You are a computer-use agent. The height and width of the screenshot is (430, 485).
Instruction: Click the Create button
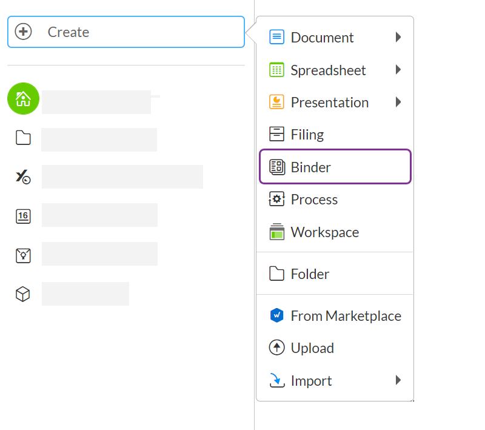[x=125, y=32]
